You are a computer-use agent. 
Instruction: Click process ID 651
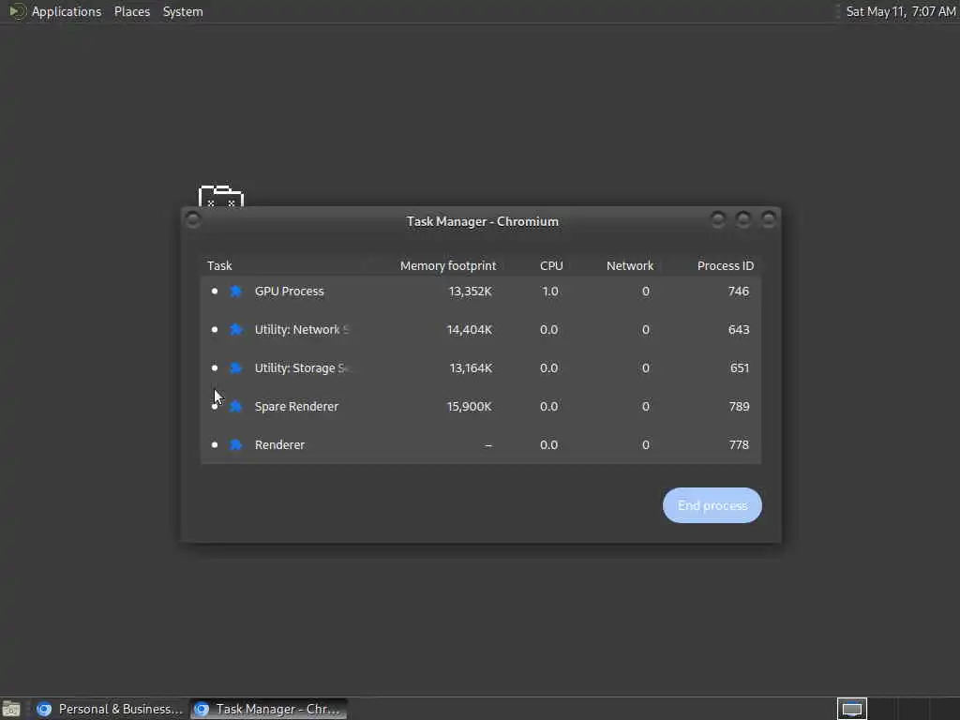coord(739,368)
